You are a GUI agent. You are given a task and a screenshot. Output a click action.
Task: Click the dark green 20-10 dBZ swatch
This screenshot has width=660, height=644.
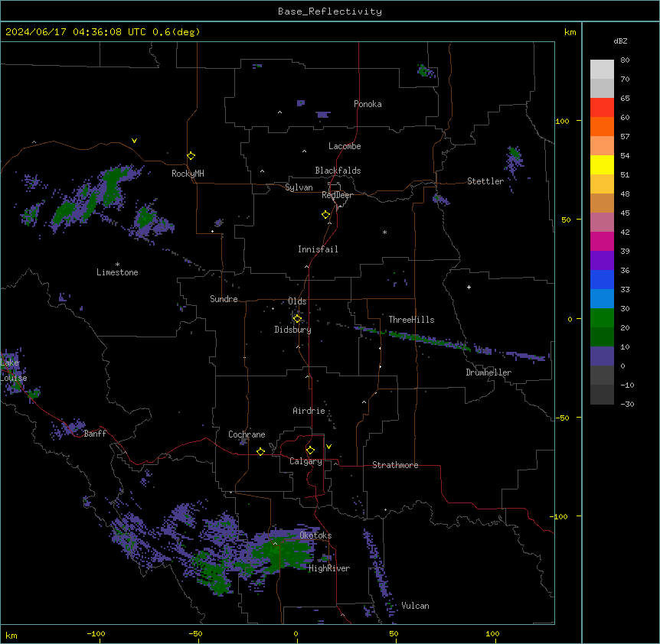pyautogui.click(x=602, y=337)
